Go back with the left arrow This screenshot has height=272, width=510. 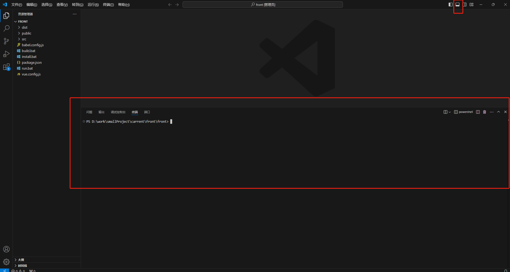click(170, 5)
